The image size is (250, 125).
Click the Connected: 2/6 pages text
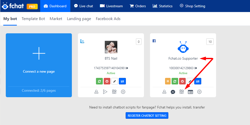[x=39, y=90]
